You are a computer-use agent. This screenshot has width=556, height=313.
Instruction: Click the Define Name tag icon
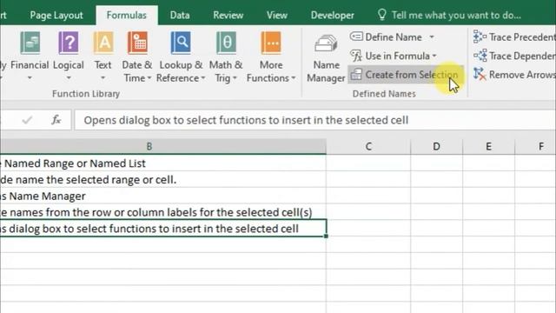356,37
